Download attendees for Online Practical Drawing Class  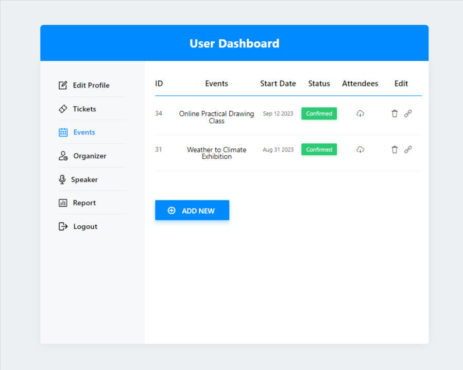point(360,113)
